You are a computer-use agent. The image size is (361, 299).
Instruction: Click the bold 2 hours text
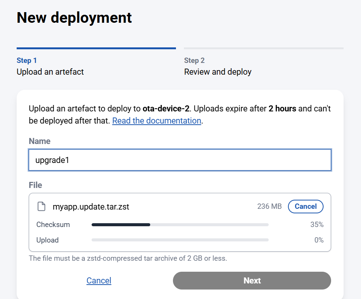(x=282, y=108)
